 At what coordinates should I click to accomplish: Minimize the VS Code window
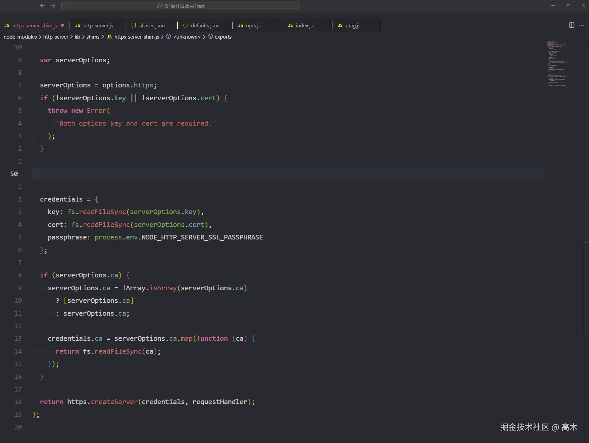point(553,6)
